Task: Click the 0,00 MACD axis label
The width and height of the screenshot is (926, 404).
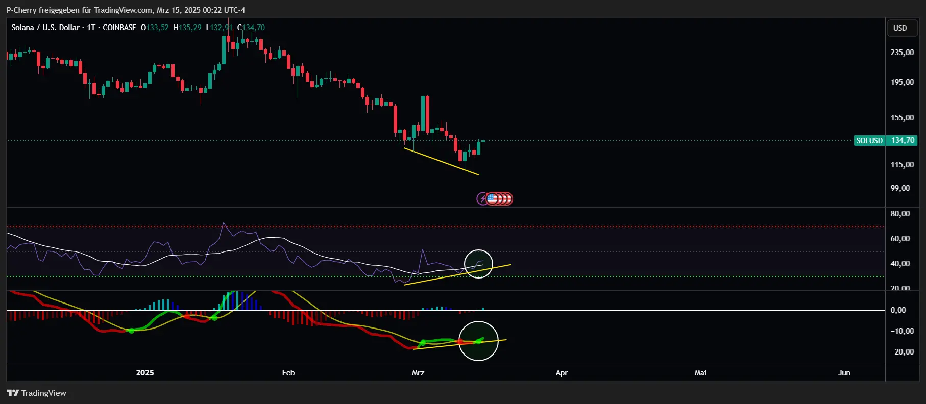Action: click(898, 310)
